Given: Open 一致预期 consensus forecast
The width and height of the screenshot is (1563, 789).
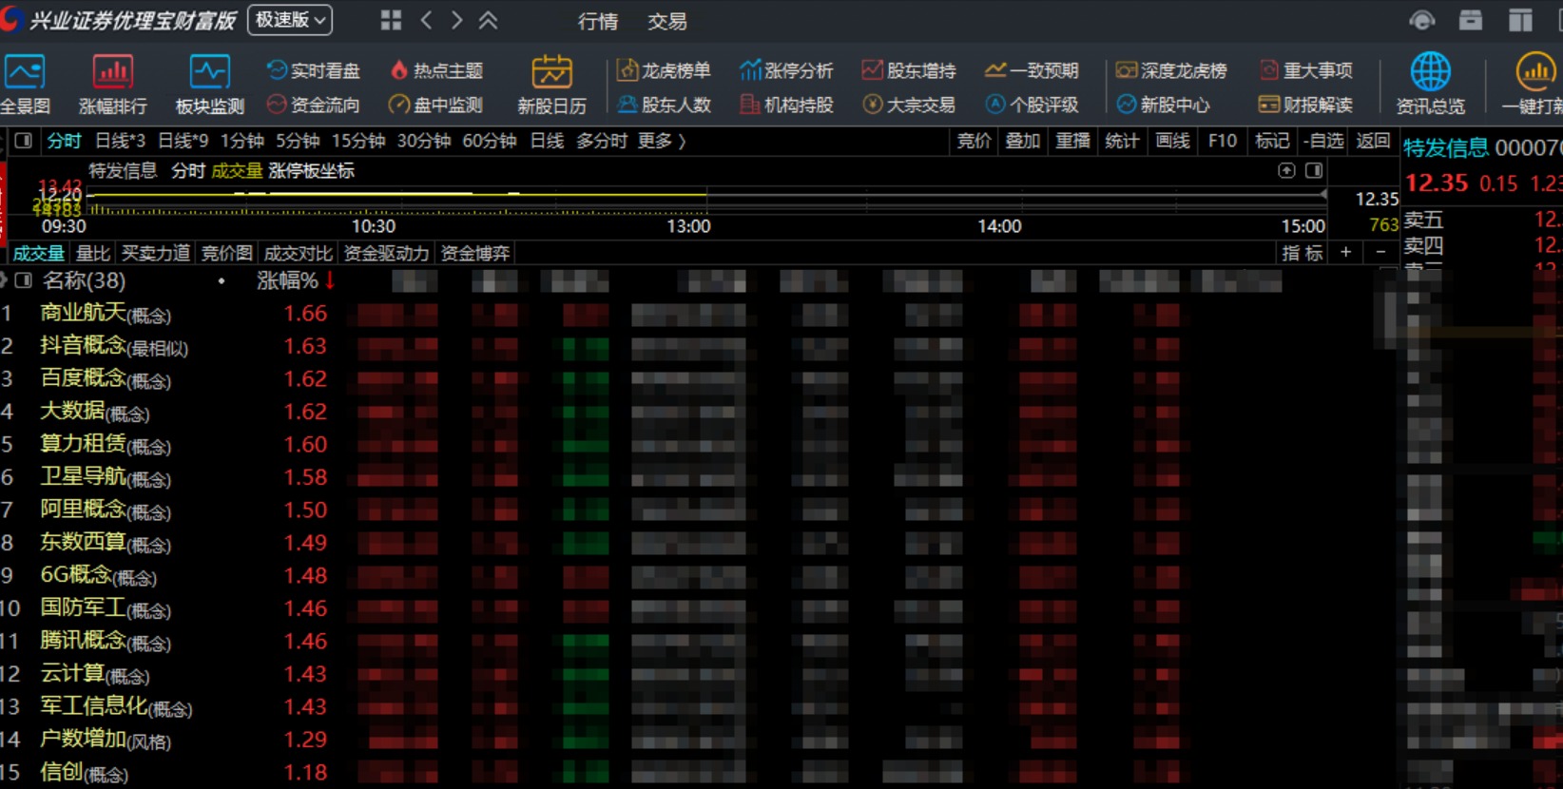Looking at the screenshot, I should [x=1032, y=70].
